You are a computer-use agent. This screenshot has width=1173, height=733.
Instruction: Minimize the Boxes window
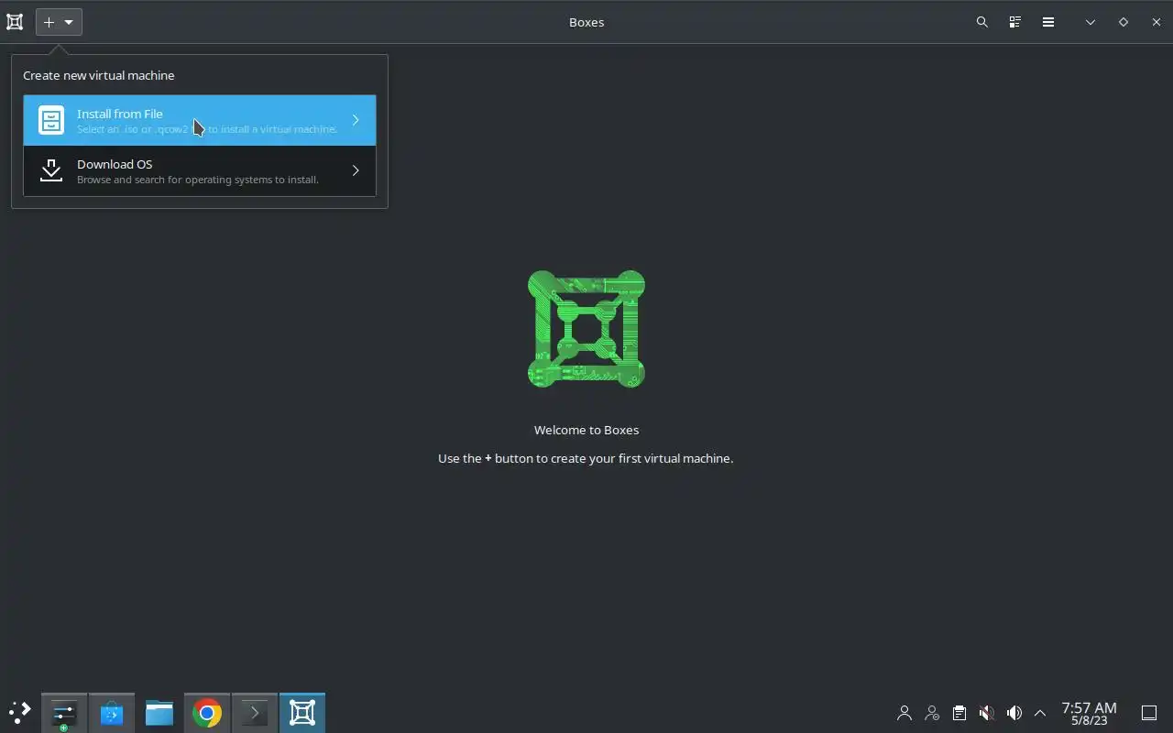tap(1091, 22)
